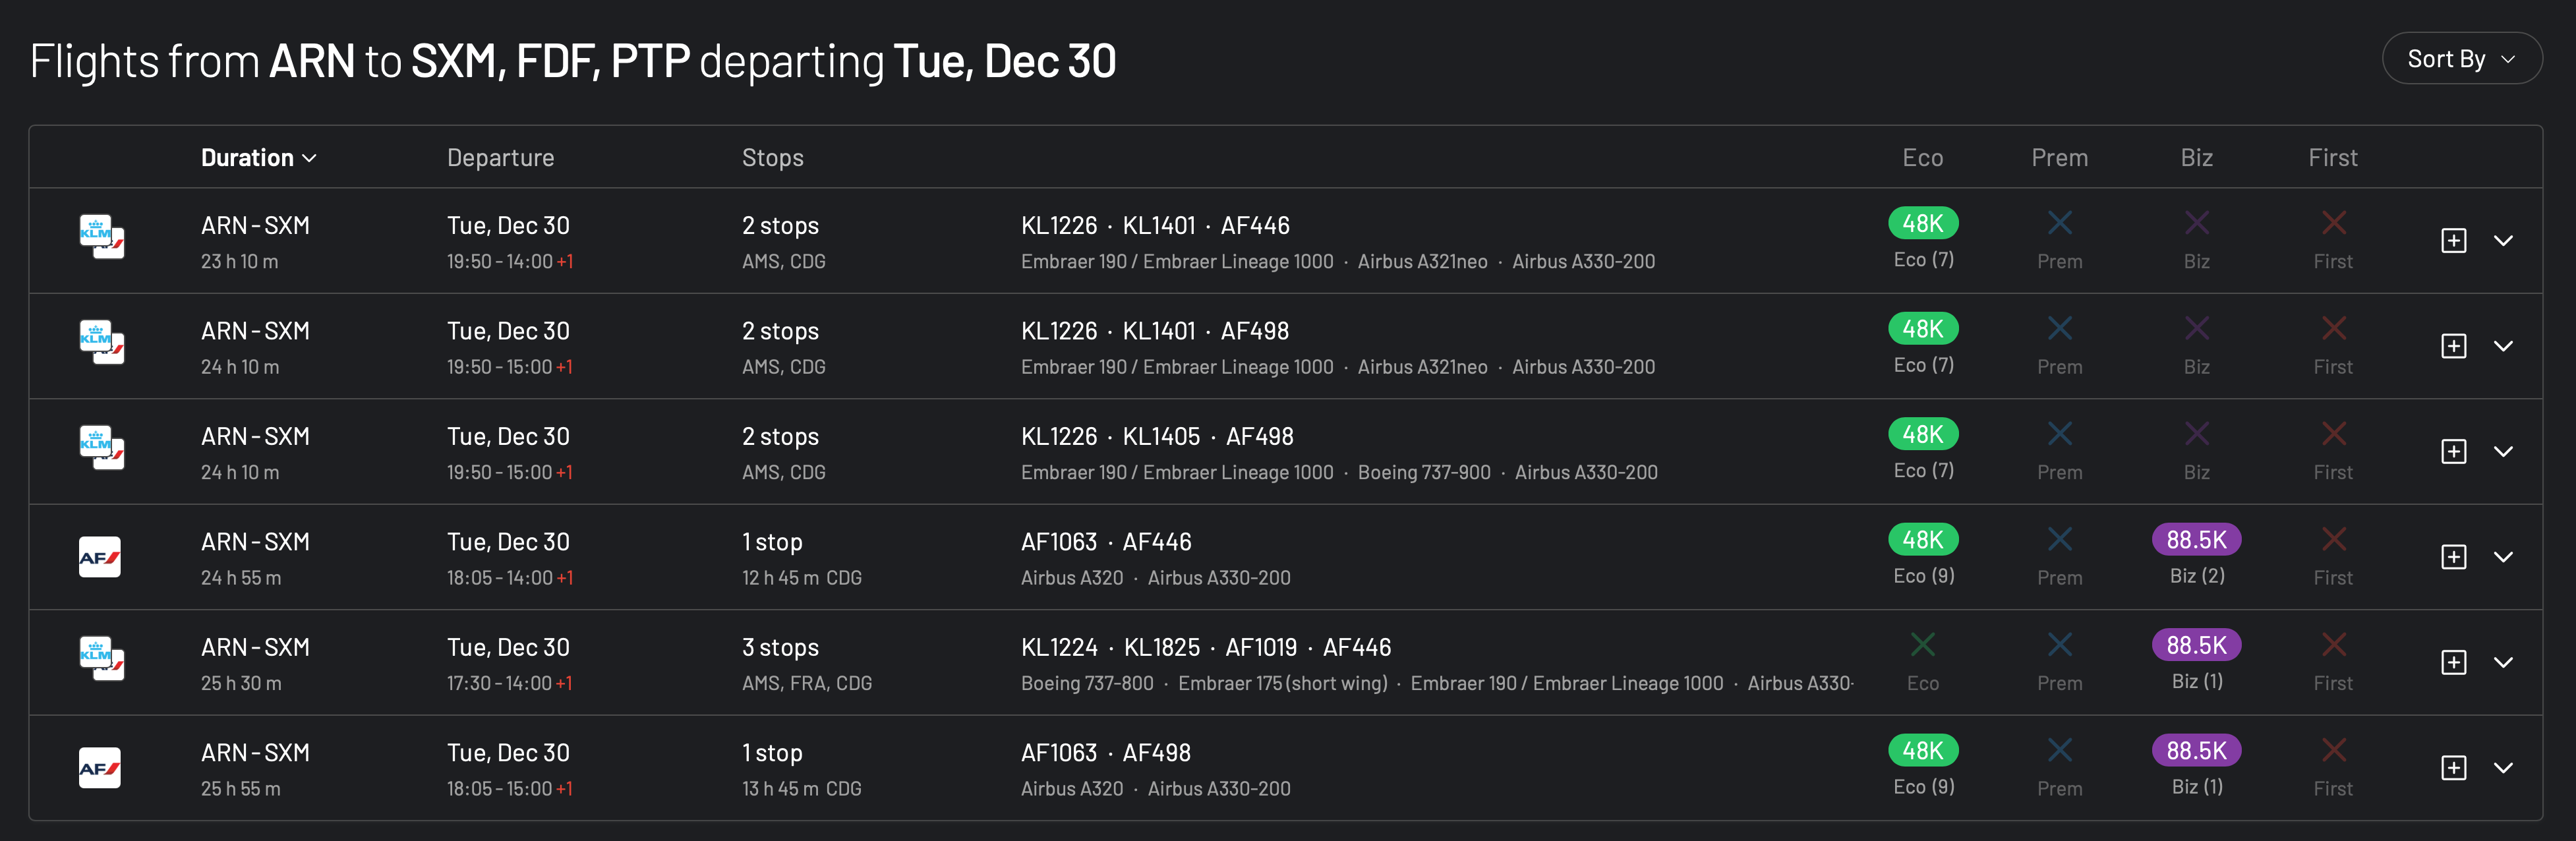Select the 48K Eco fare on the 23 h 10 m flight
The width and height of the screenshot is (2576, 841).
1922,223
